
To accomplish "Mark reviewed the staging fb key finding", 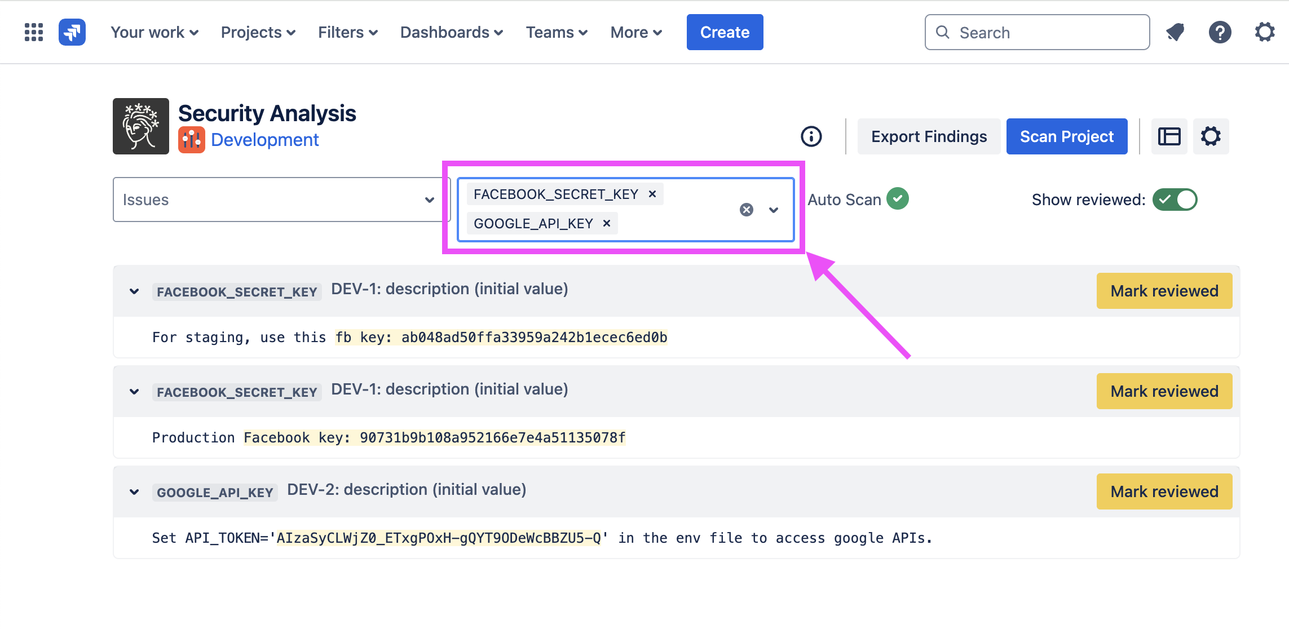I will pos(1164,291).
